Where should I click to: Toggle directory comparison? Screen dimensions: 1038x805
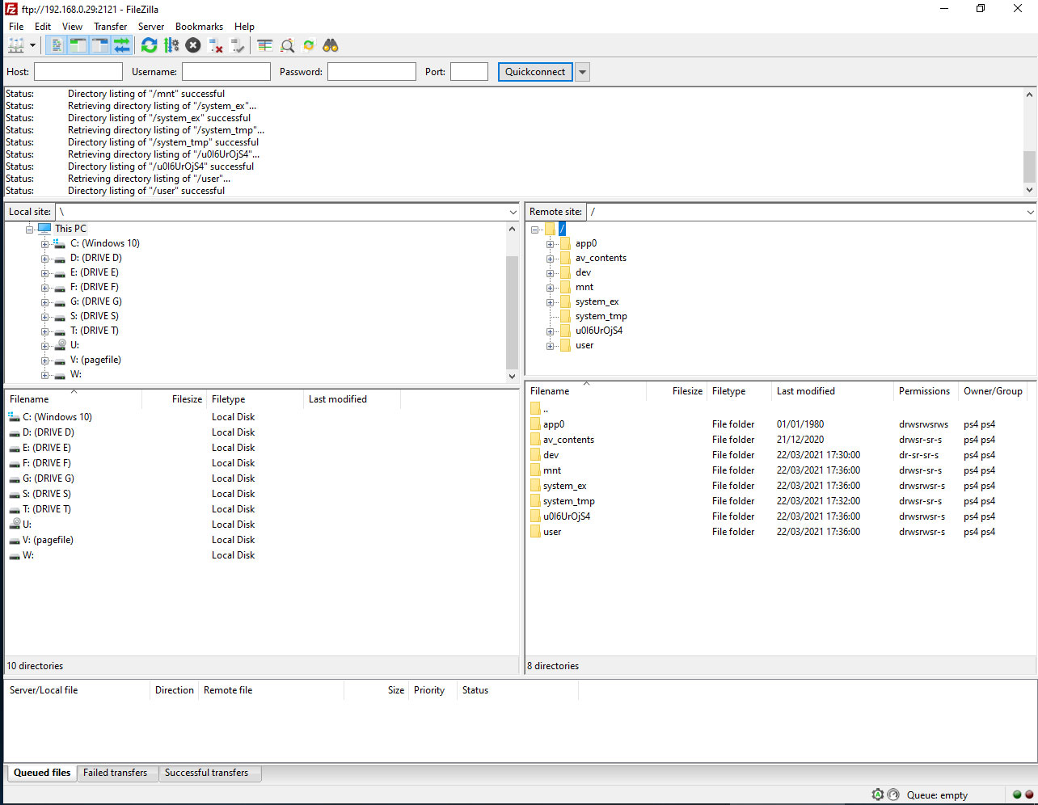point(287,46)
